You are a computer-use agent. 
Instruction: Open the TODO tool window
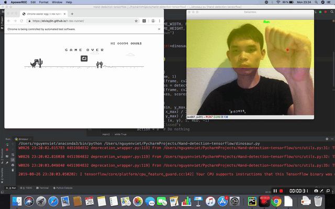tap(26, 188)
